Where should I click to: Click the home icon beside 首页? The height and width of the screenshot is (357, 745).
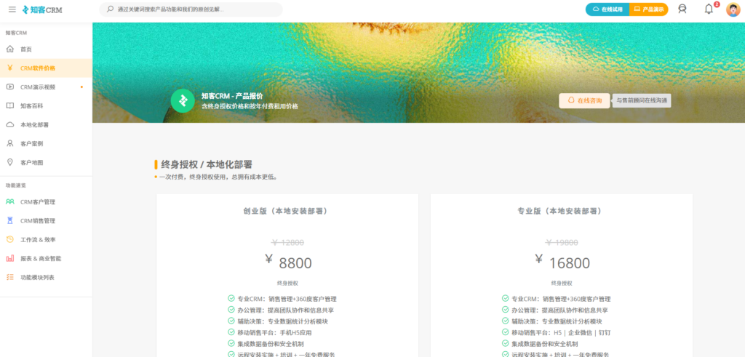click(10, 49)
